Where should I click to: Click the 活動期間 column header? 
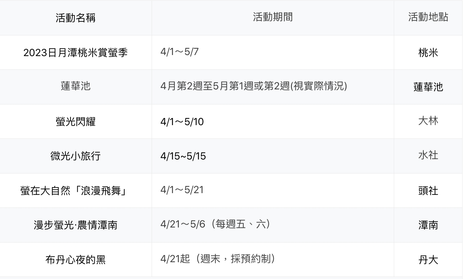(273, 17)
